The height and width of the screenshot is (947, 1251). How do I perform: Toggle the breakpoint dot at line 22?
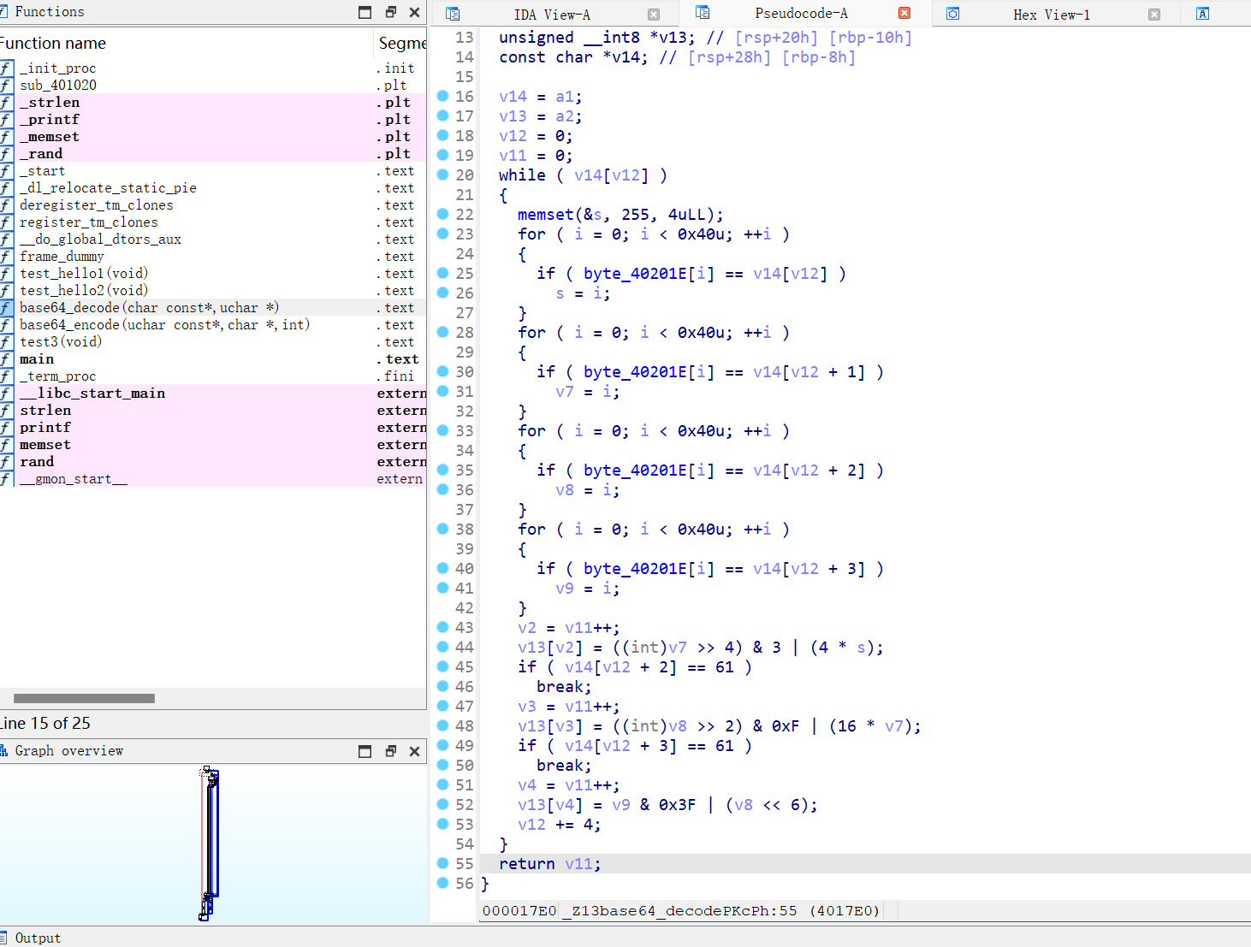(442, 214)
